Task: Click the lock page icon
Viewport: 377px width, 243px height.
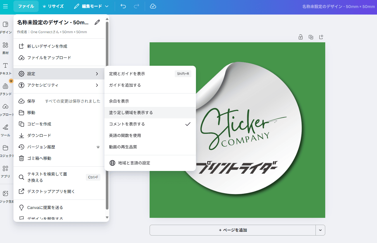Action: [301, 37]
